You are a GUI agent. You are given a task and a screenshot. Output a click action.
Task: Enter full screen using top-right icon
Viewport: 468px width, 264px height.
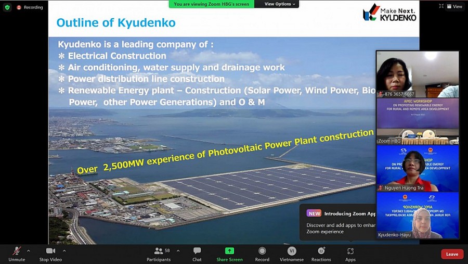(441, 6)
